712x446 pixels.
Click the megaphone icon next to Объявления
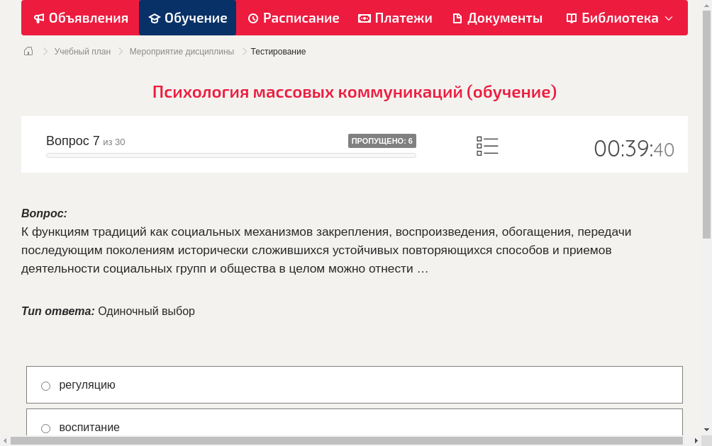tap(38, 18)
